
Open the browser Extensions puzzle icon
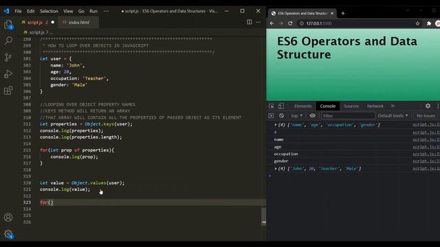click(x=429, y=23)
